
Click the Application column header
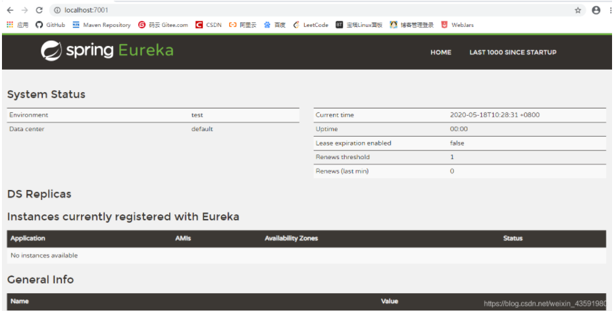click(28, 239)
